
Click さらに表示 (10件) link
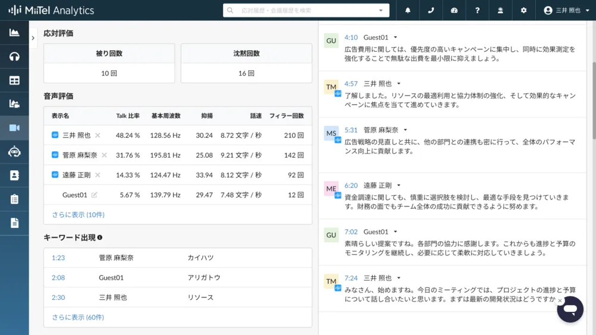pos(78,214)
